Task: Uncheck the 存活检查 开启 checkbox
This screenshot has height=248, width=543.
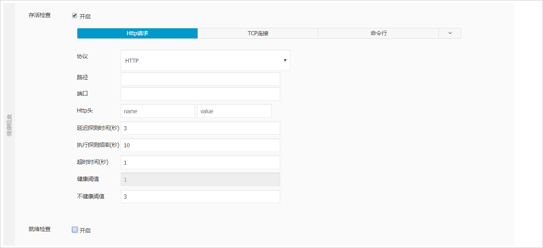Action: pos(75,16)
